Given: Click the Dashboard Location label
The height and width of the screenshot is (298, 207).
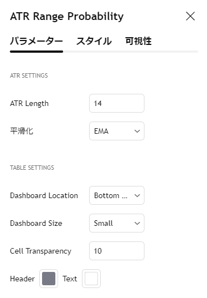Looking at the screenshot, I should click(44, 195).
